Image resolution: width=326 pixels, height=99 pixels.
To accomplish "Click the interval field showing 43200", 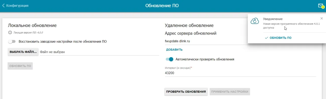I will pyautogui.click(x=240, y=73).
